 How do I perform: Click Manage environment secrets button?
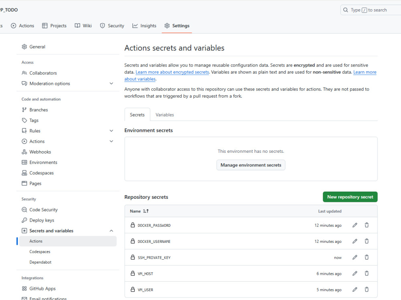(x=251, y=165)
